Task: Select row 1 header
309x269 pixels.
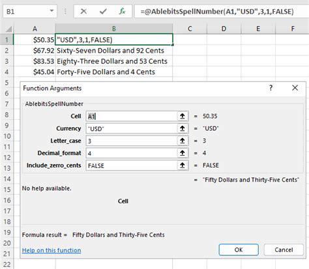Action: [7, 40]
